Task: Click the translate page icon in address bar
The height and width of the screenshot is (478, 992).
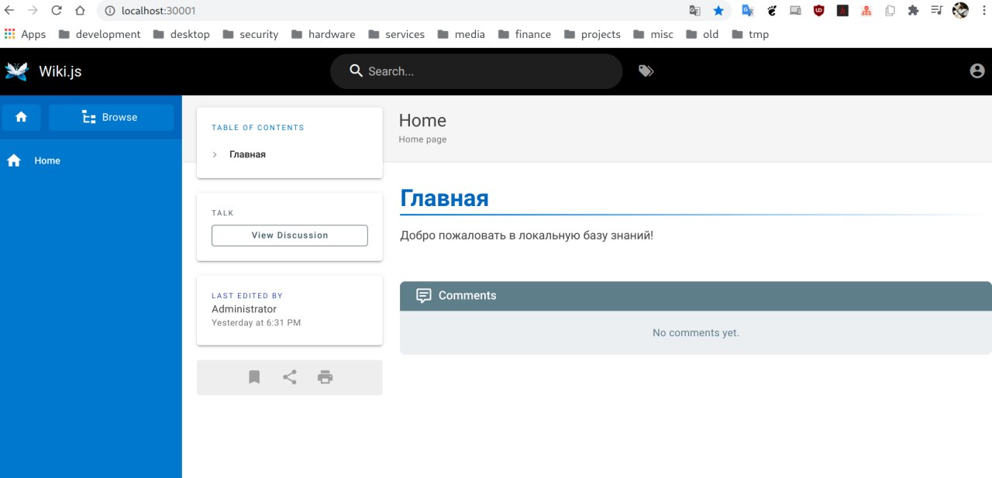Action: [695, 11]
